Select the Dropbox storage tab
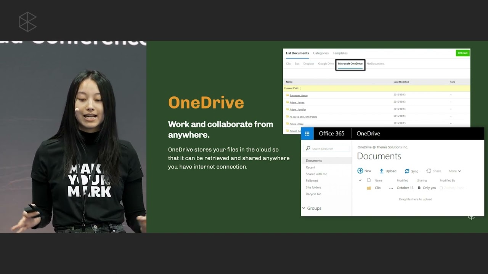The image size is (488, 274). (309, 64)
